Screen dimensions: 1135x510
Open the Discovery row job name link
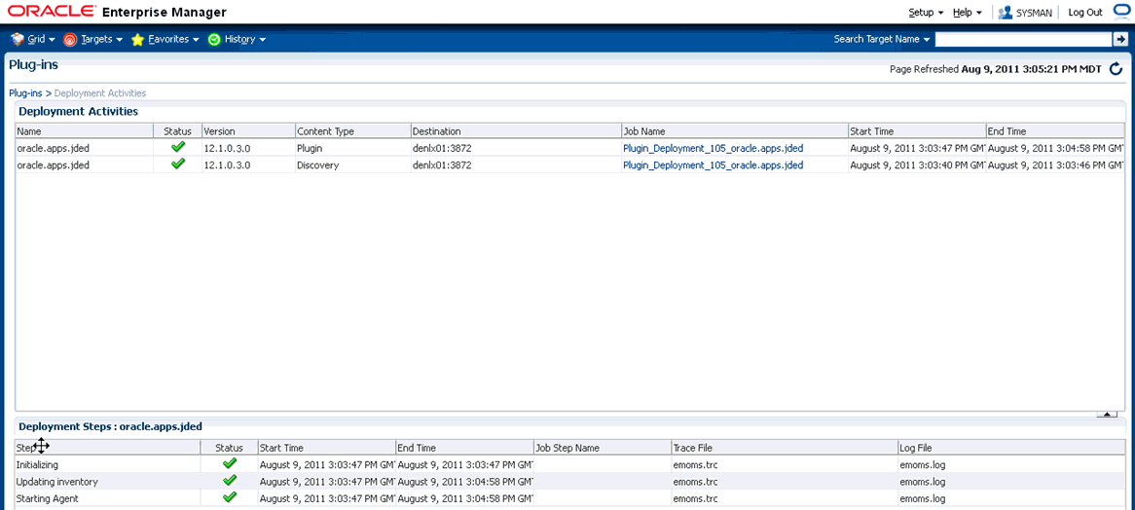coord(713,164)
